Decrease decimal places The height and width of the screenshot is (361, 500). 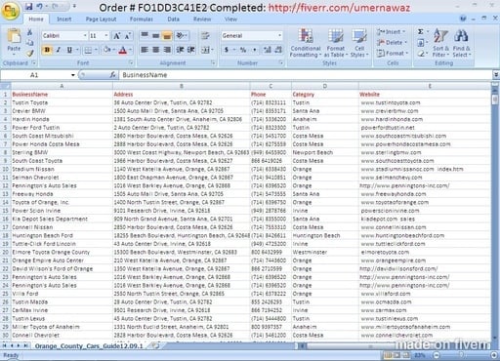[x=278, y=50]
